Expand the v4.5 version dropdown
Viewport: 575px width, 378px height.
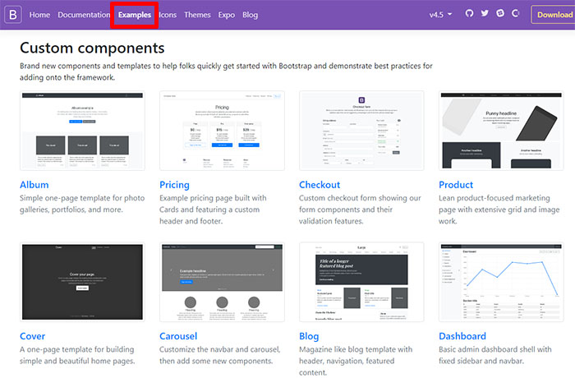[x=440, y=15]
